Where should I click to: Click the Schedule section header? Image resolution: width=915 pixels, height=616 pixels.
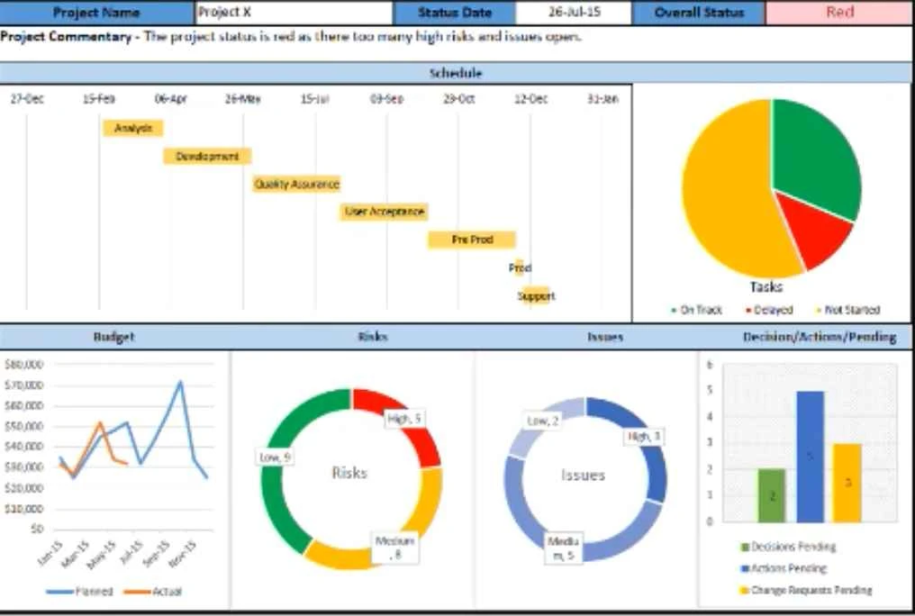(456, 74)
